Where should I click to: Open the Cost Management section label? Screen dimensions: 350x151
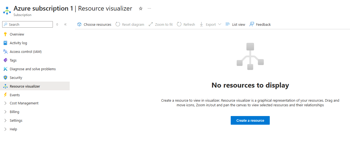point(24,103)
